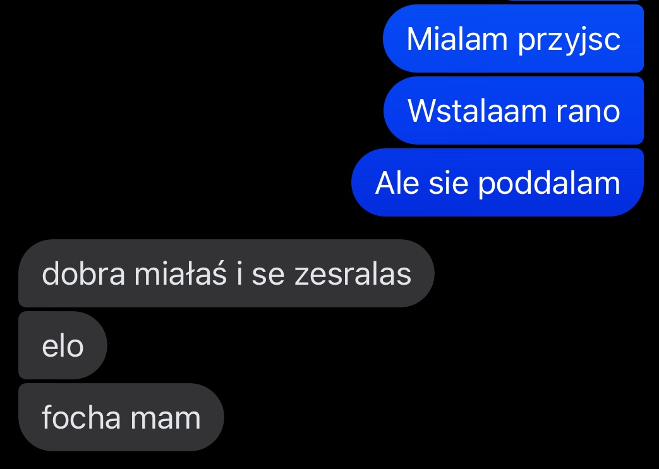Click the word 'se' in gray bubble
This screenshot has width=659, height=469.
coord(268,276)
